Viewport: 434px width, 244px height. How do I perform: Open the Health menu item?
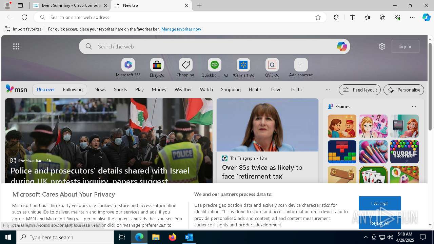click(255, 89)
